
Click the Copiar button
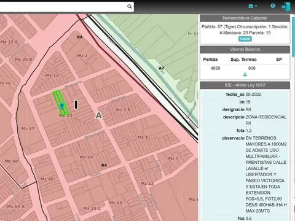[245, 39]
